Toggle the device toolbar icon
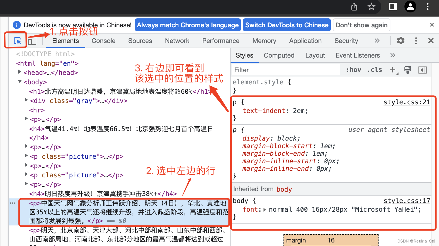Image resolution: width=439 pixels, height=246 pixels. click(x=32, y=41)
